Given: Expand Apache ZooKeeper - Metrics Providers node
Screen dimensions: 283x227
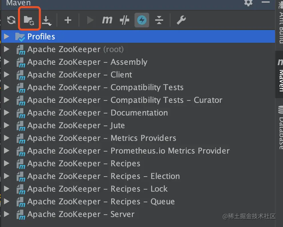Looking at the screenshot, I should [7, 138].
